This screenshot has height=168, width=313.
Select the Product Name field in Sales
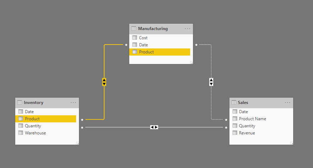[252, 119]
